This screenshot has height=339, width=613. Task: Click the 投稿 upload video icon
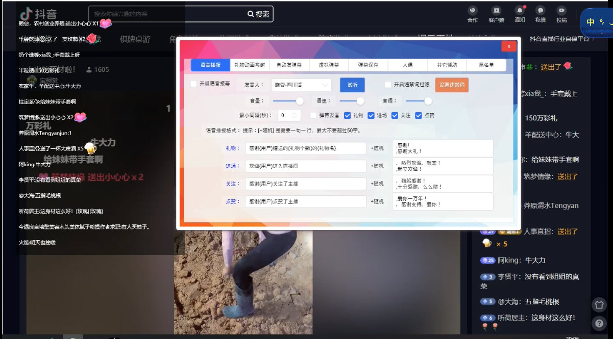561,14
